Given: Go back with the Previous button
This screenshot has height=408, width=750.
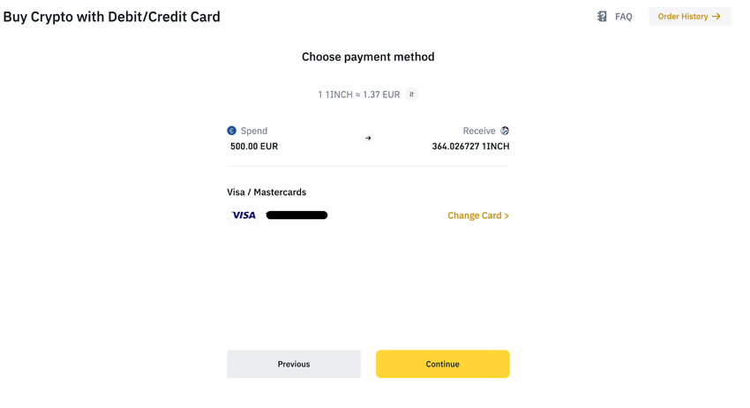Looking at the screenshot, I should click(x=294, y=364).
